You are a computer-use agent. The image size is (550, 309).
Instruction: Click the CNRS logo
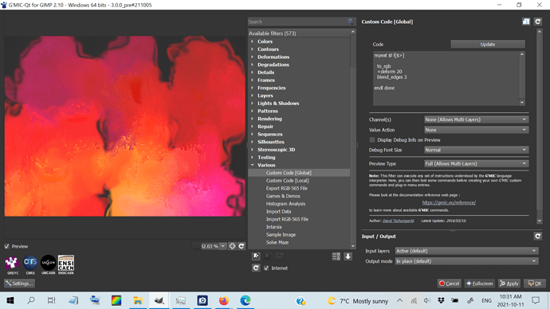(30, 264)
